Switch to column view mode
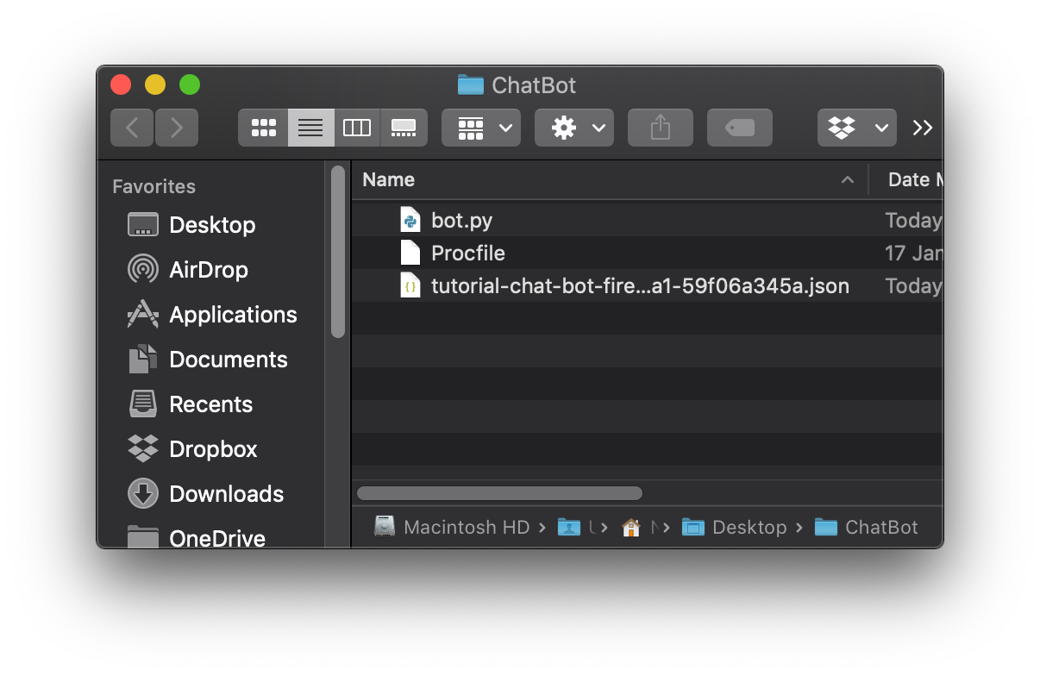 click(x=356, y=127)
